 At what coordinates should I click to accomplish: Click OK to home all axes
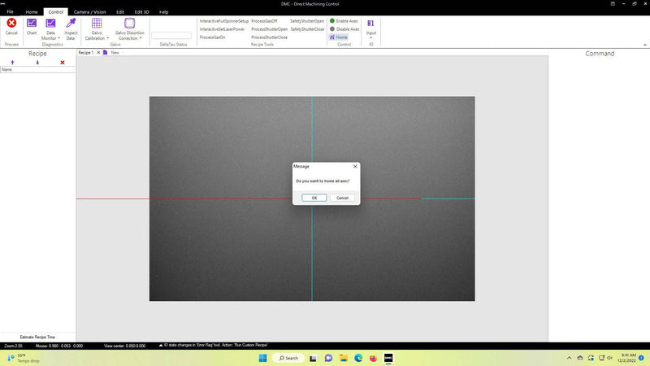tap(314, 198)
